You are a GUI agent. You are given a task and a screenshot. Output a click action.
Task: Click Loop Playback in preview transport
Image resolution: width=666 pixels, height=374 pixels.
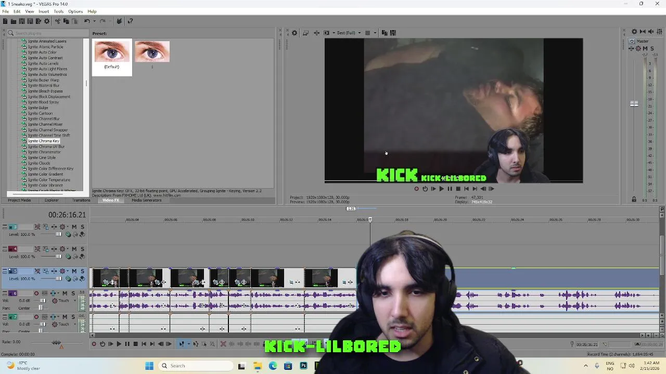coord(425,189)
